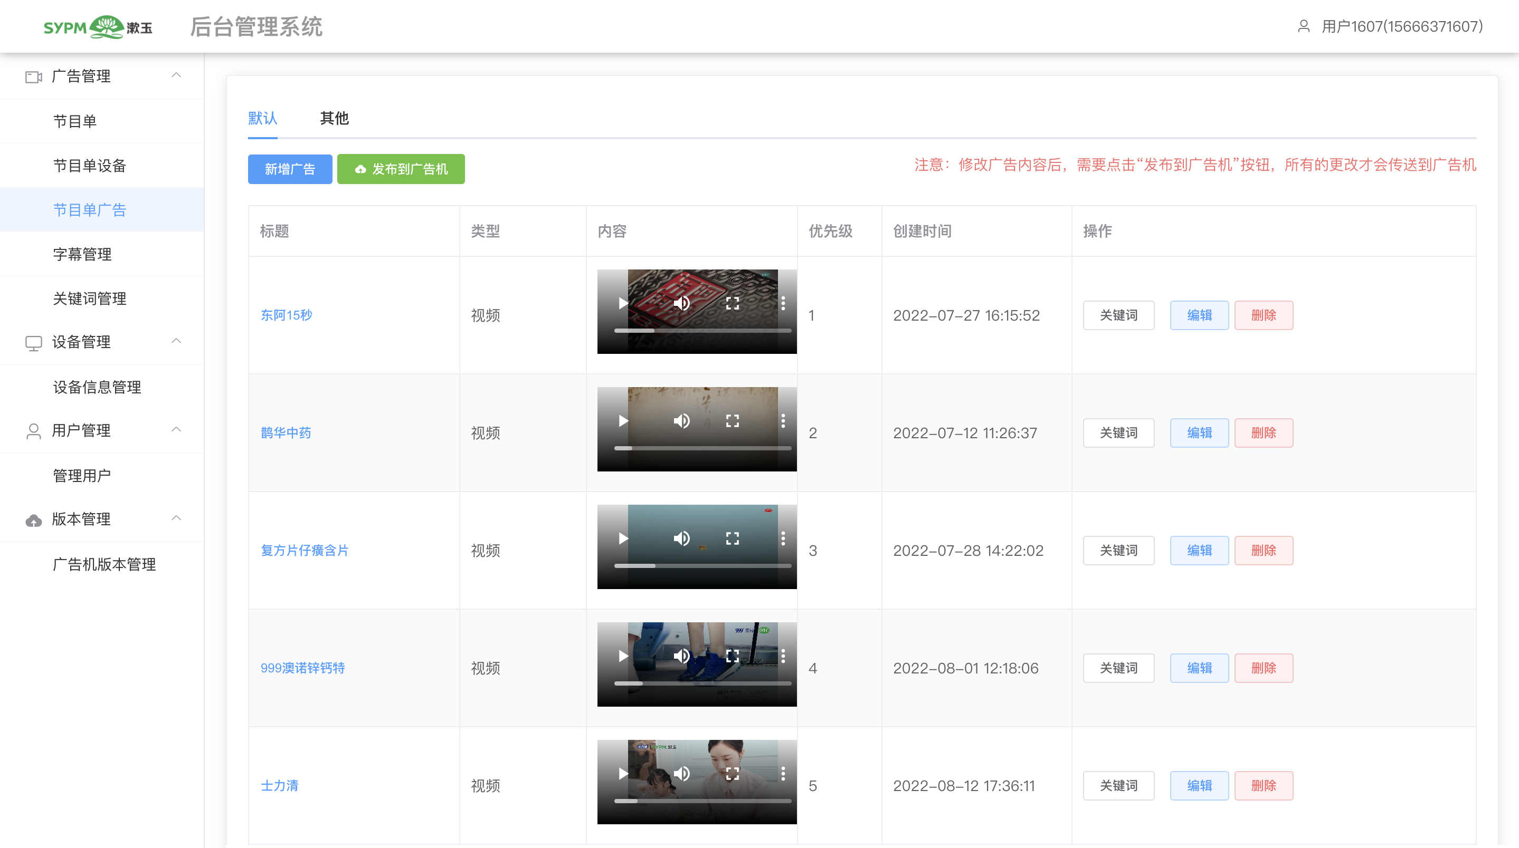
Task: Mute the 士力清 video
Action: pyautogui.click(x=682, y=774)
